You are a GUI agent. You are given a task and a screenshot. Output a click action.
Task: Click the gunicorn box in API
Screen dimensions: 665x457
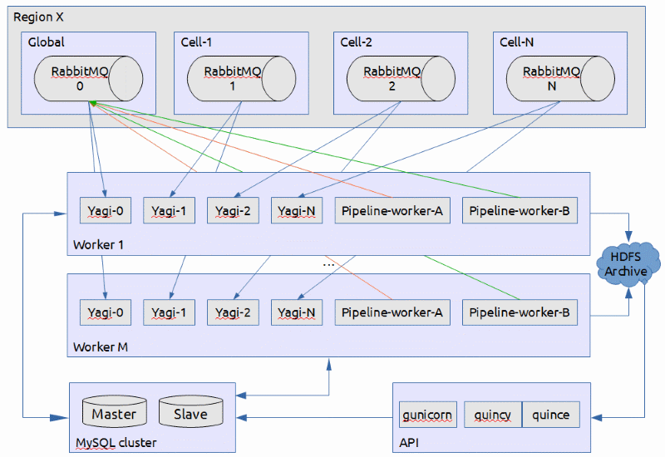(425, 414)
